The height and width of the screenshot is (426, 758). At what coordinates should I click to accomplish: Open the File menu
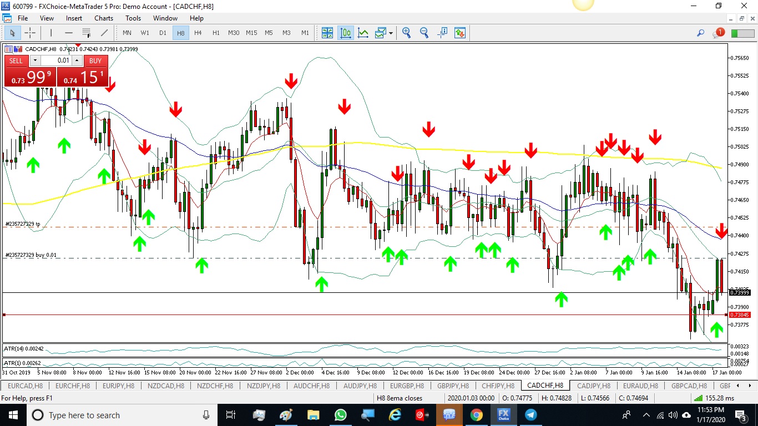[23, 18]
